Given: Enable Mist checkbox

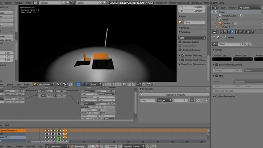Looking at the screenshot, I should click(x=217, y=76).
